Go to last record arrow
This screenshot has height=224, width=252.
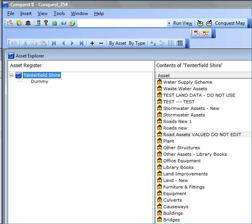coord(81,43)
